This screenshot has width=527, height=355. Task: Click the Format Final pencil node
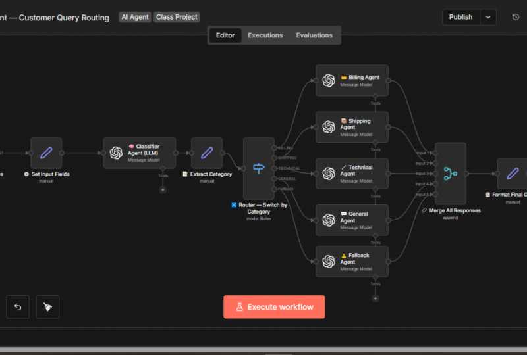click(x=513, y=174)
